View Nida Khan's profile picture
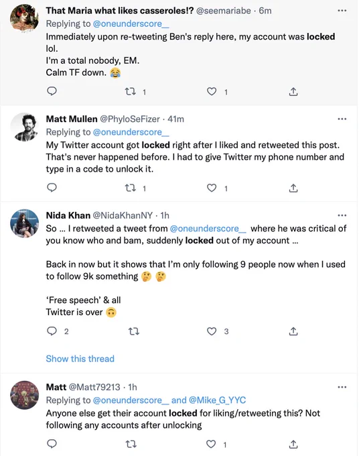This screenshot has width=359, height=456. 24,223
